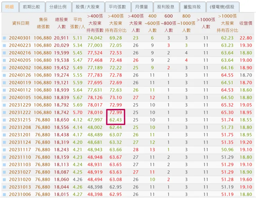The image size is (256, 198).
Task: Click the blue square icon for 20231201
Action: click(4, 135)
